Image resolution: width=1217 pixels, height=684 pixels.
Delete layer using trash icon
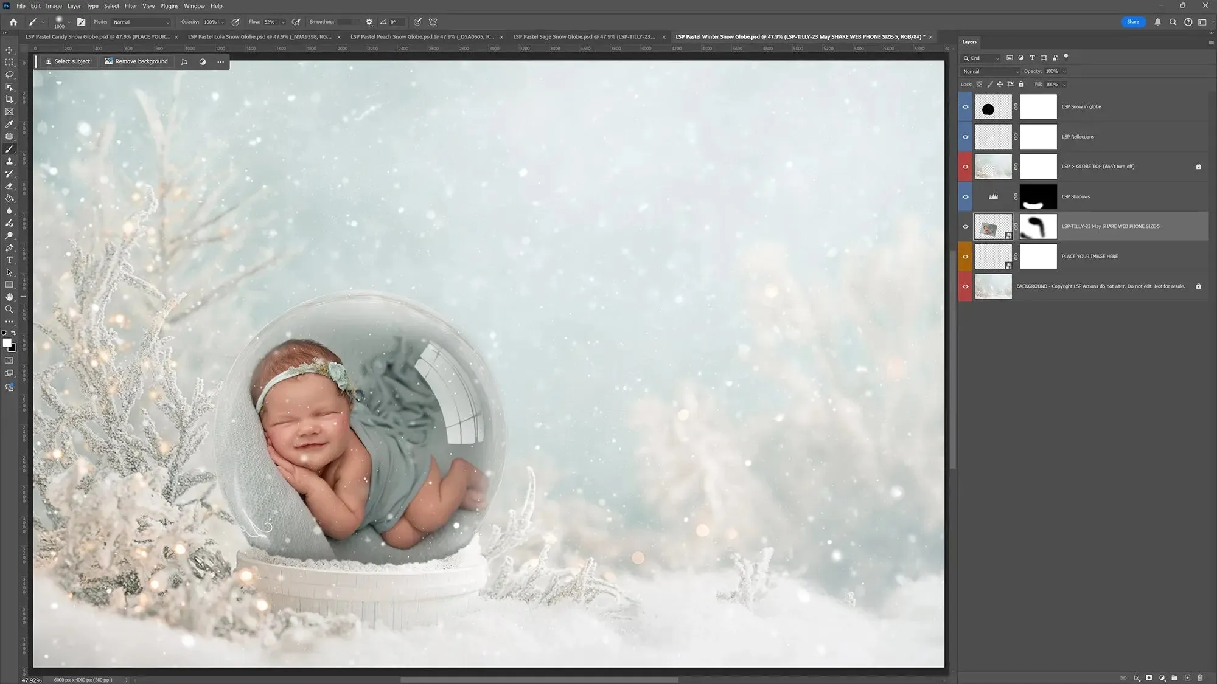1200,678
